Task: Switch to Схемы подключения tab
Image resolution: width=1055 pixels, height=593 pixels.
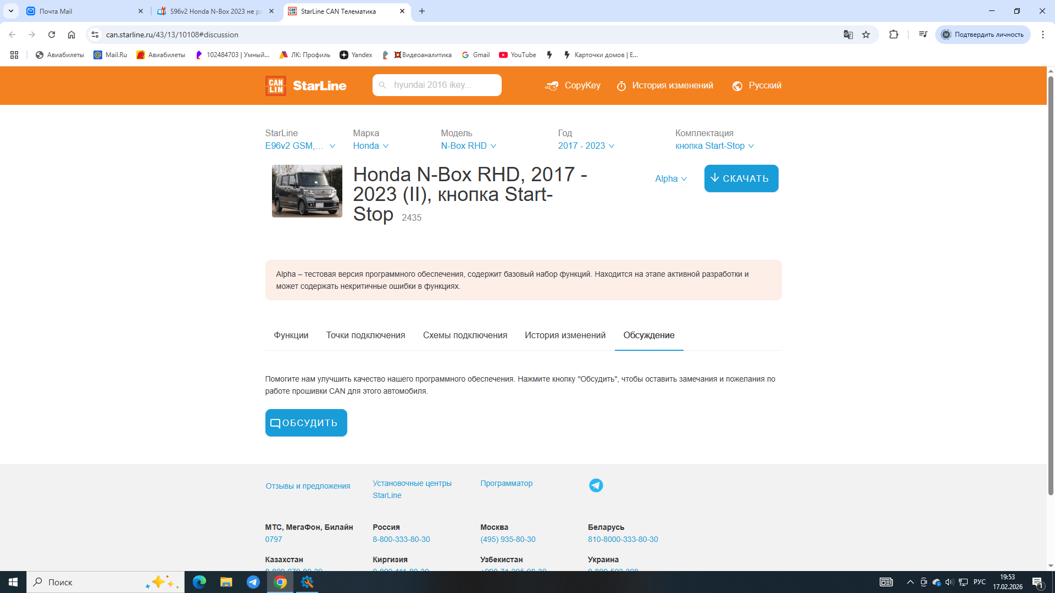Action: (x=465, y=335)
